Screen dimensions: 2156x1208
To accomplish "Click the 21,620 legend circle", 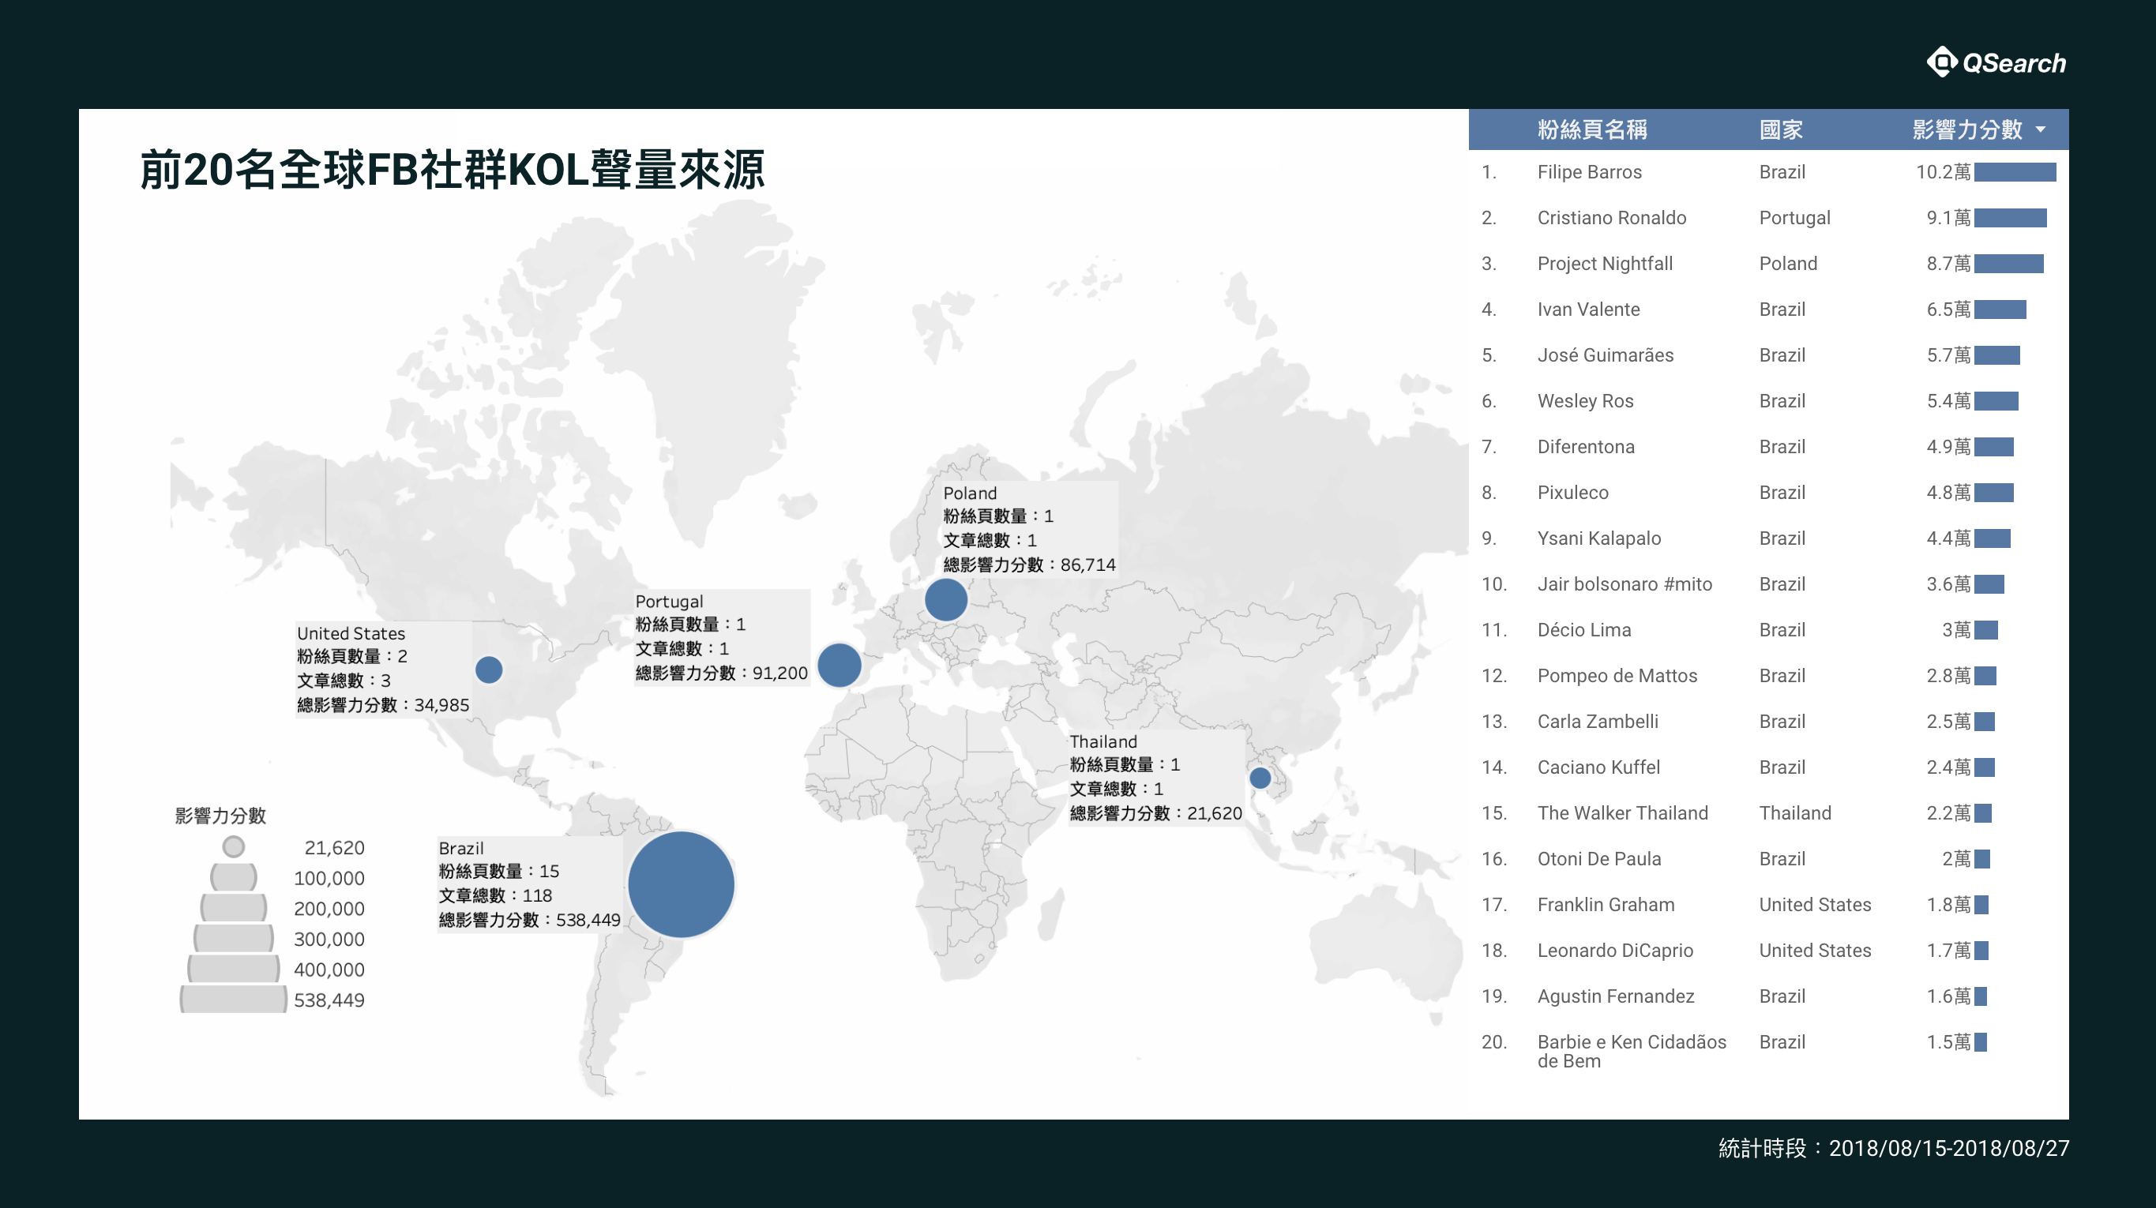I will [x=234, y=846].
